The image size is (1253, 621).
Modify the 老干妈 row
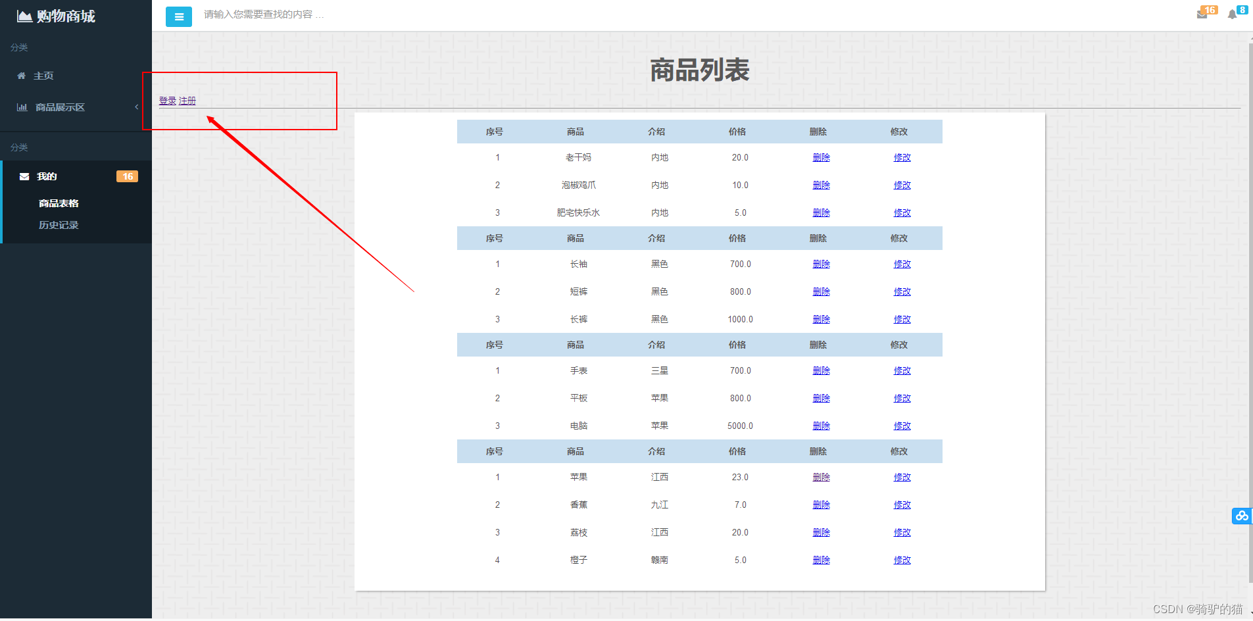[902, 157]
